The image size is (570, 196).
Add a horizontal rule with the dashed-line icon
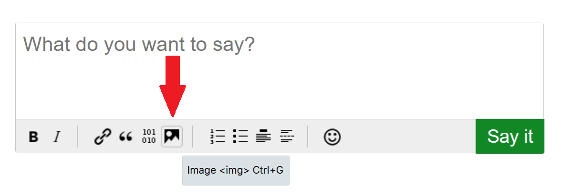pyautogui.click(x=287, y=137)
